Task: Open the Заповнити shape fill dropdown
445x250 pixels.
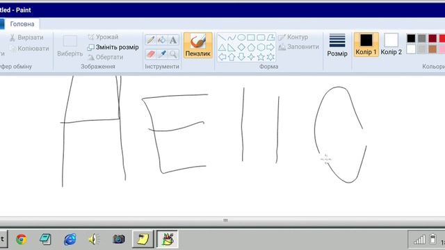Action: (x=298, y=47)
